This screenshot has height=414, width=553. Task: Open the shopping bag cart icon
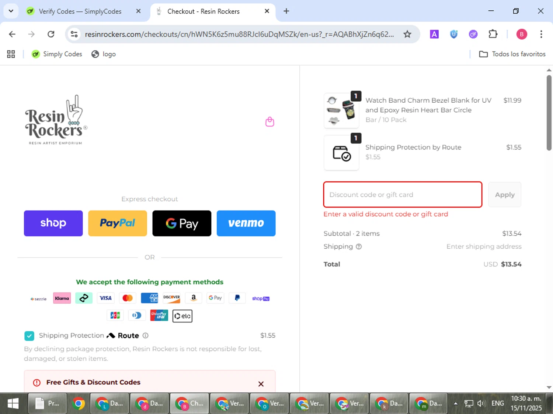[x=270, y=122]
